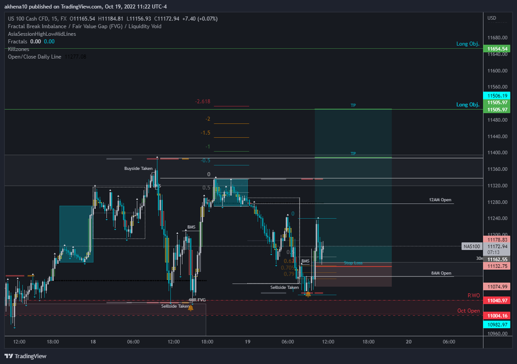
Task: Select the Buyside Taken annotation
Action: 138,169
